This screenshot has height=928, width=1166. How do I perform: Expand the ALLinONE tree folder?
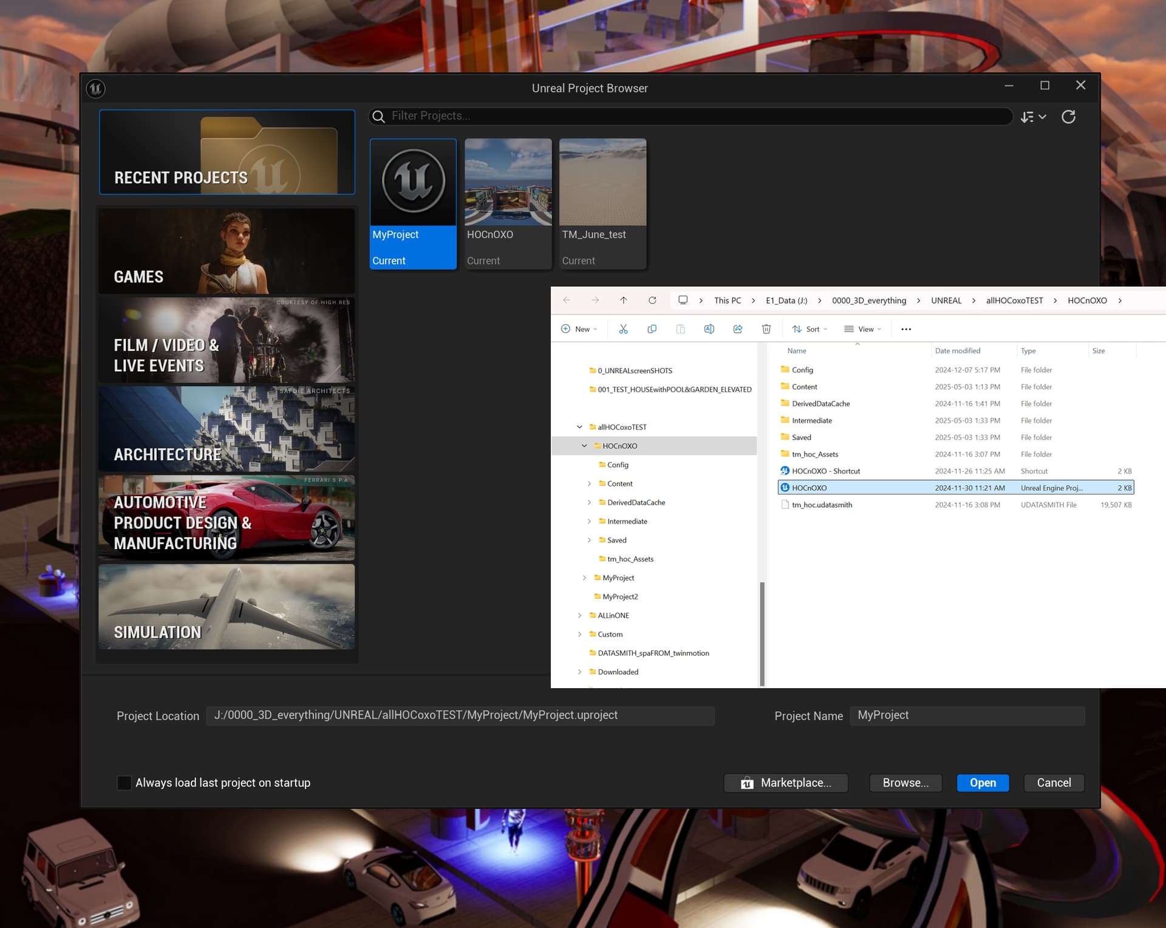(579, 615)
